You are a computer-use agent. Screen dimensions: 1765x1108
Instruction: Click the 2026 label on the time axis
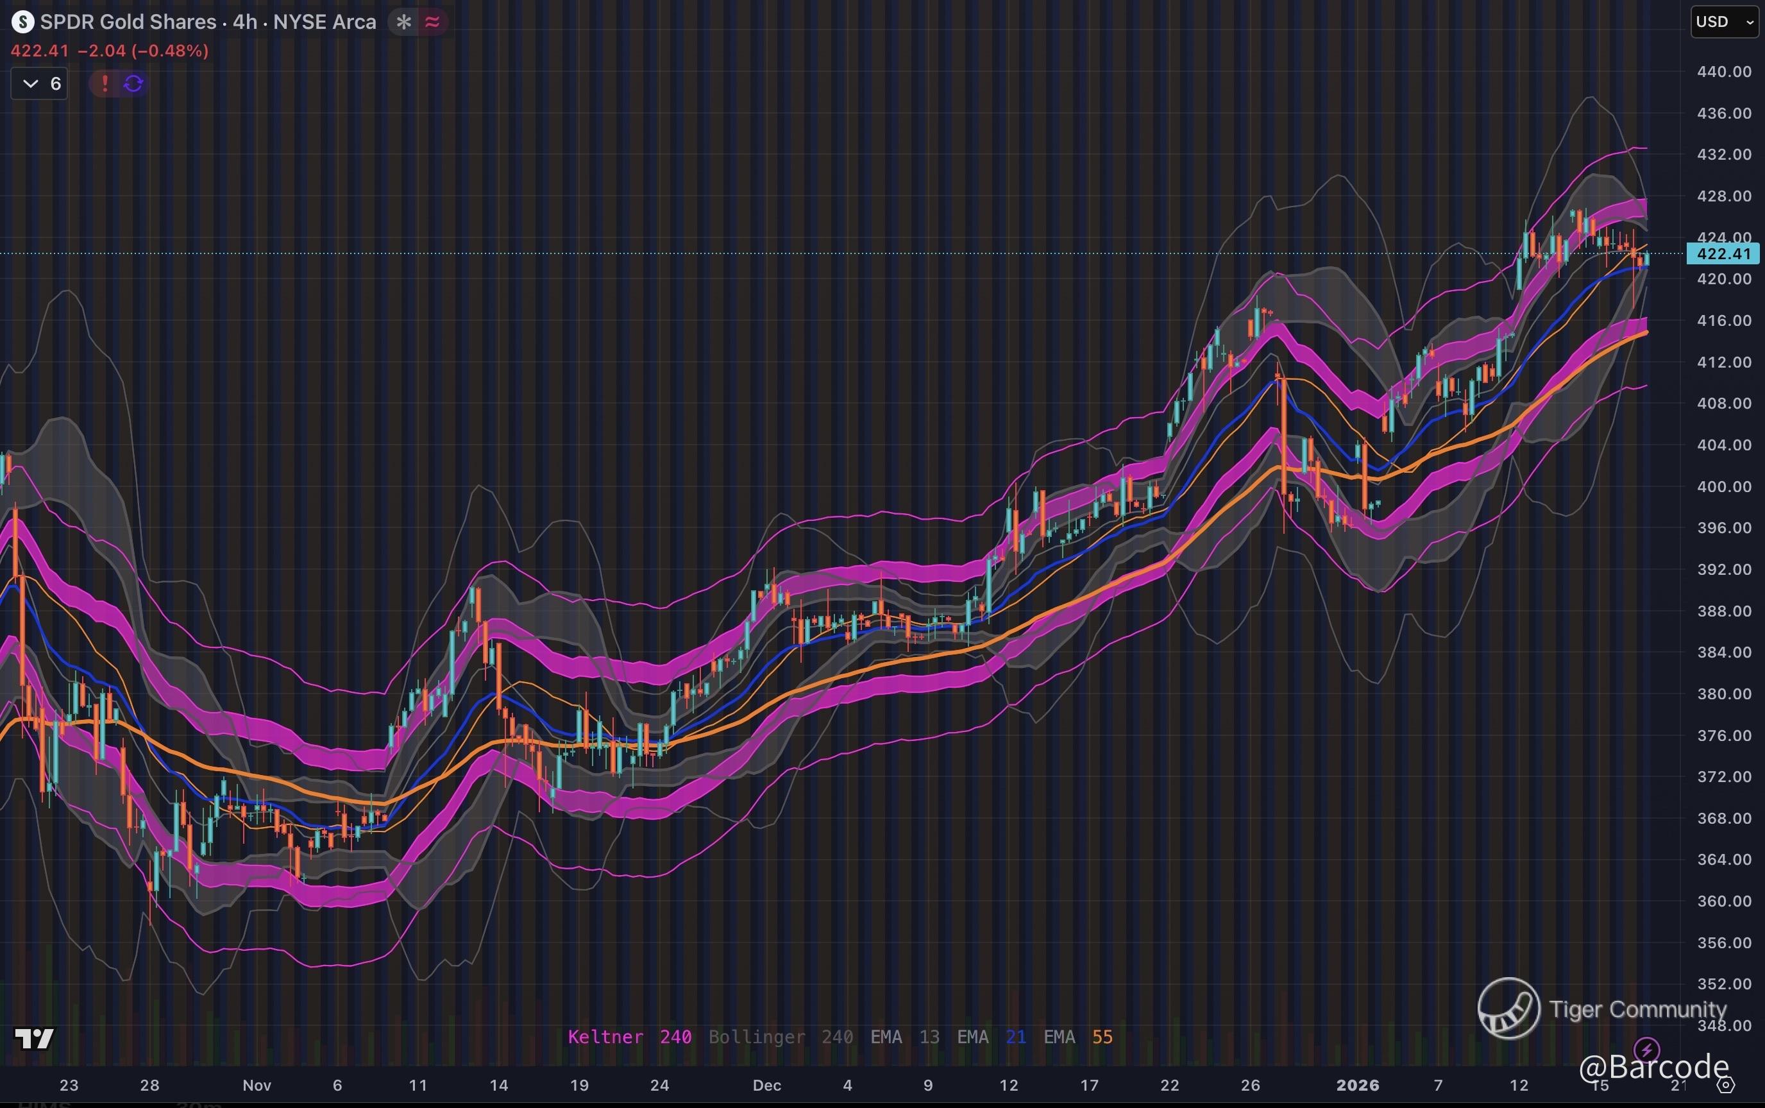coord(1357,1086)
